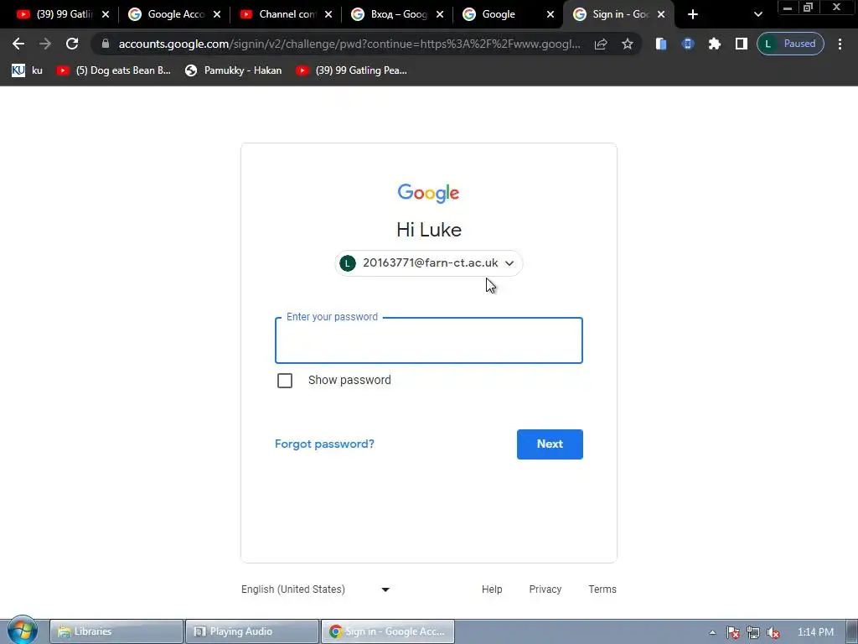The image size is (858, 644).
Task: Open the Playing Audio taskbar window
Action: point(252,631)
